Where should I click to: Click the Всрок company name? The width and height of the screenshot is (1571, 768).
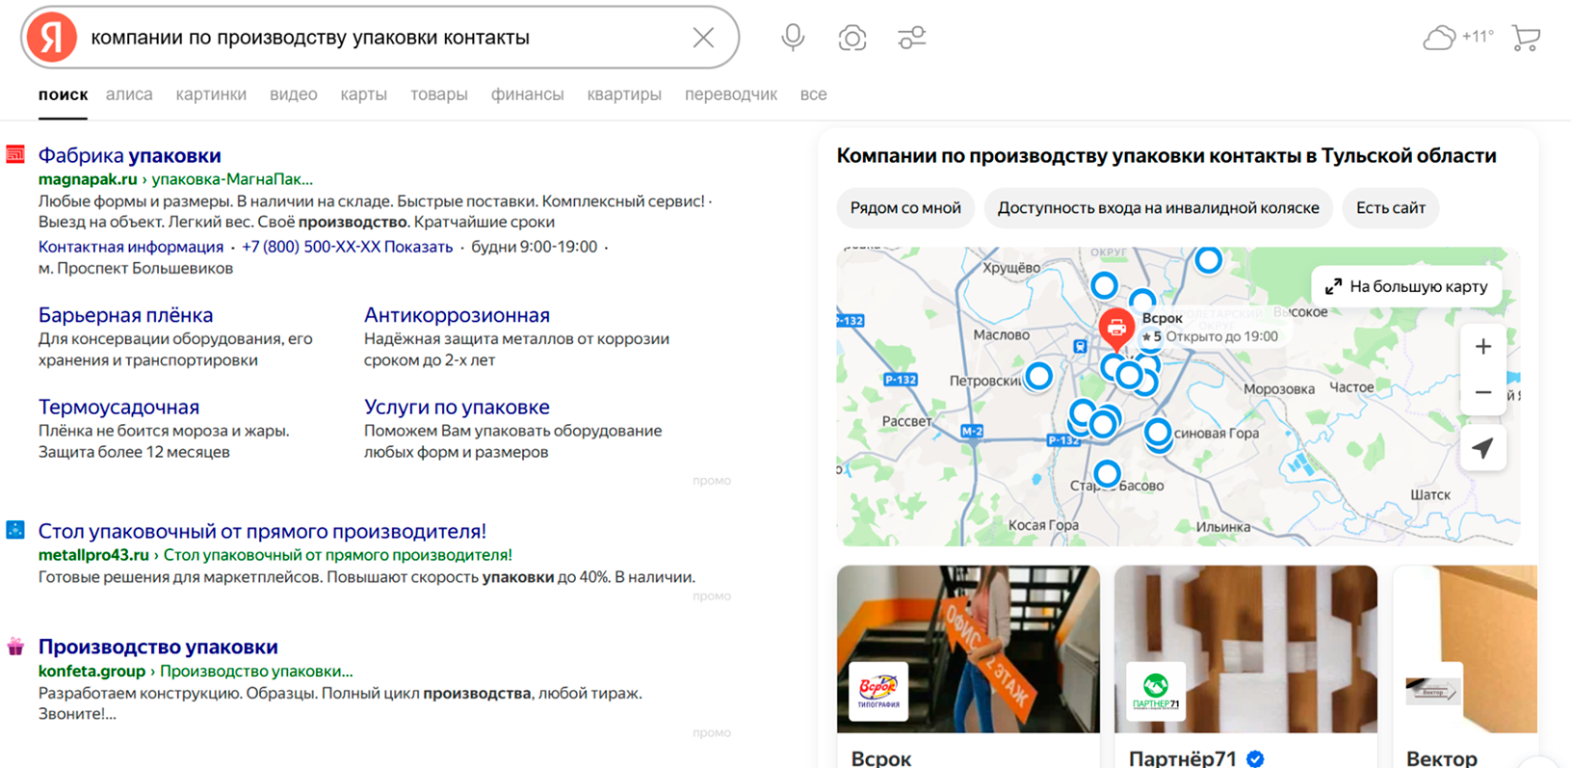click(x=881, y=758)
